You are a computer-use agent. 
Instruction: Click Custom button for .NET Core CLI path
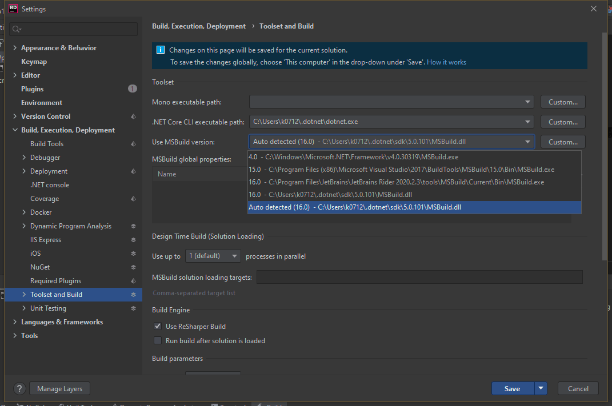[x=563, y=122]
